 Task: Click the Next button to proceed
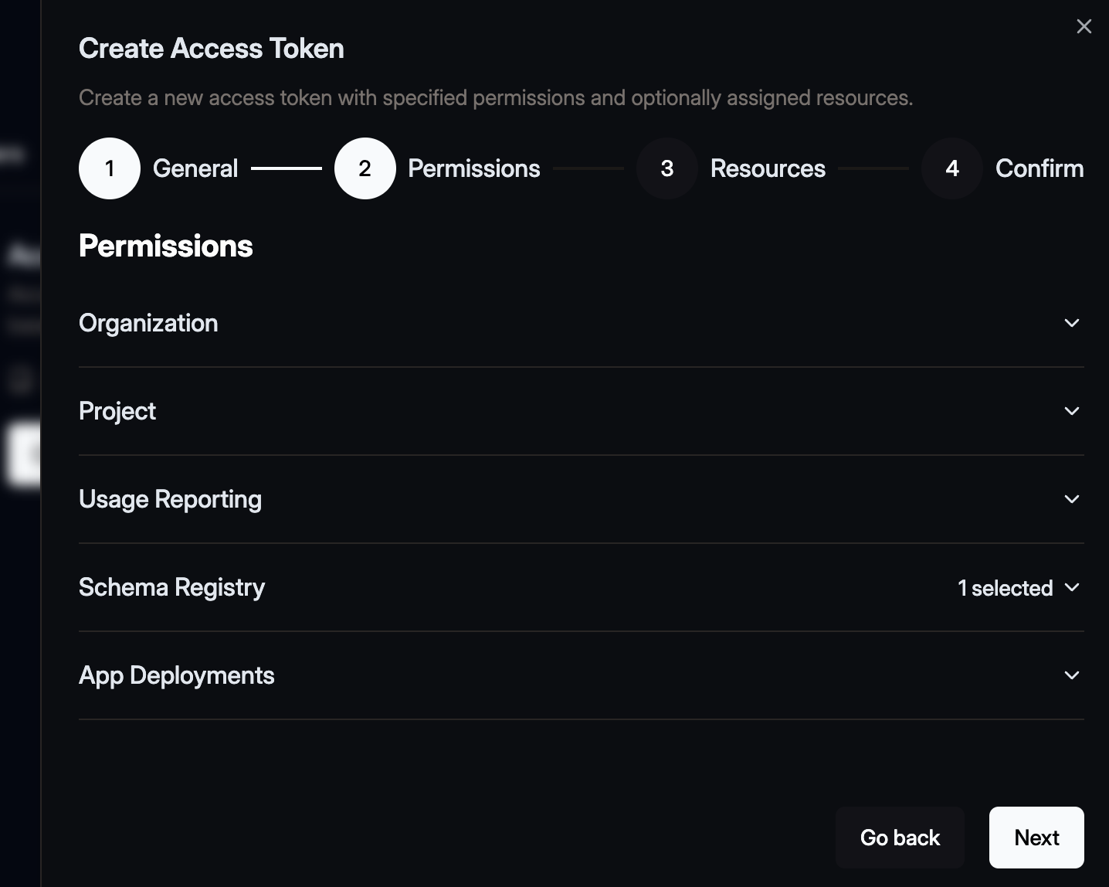click(1036, 837)
